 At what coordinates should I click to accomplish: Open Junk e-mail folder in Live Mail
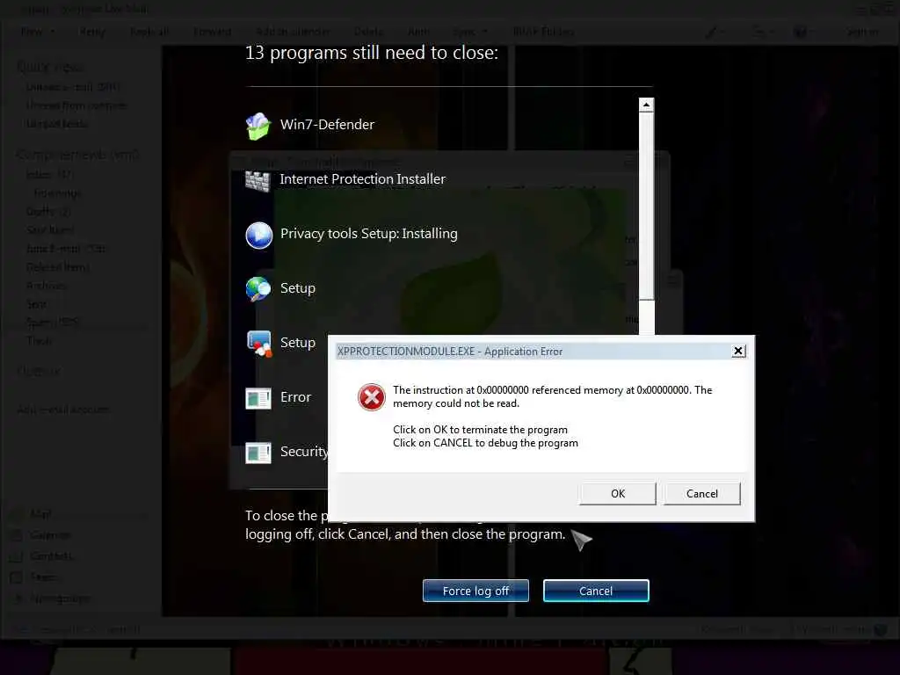tap(65, 249)
